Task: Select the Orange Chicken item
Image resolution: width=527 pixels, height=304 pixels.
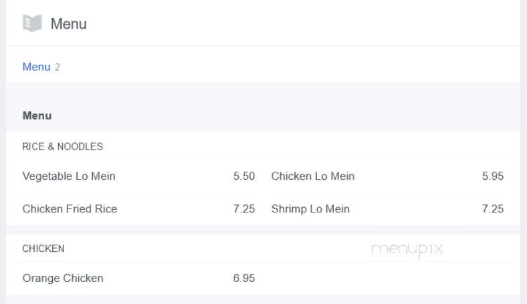Action: click(x=63, y=278)
